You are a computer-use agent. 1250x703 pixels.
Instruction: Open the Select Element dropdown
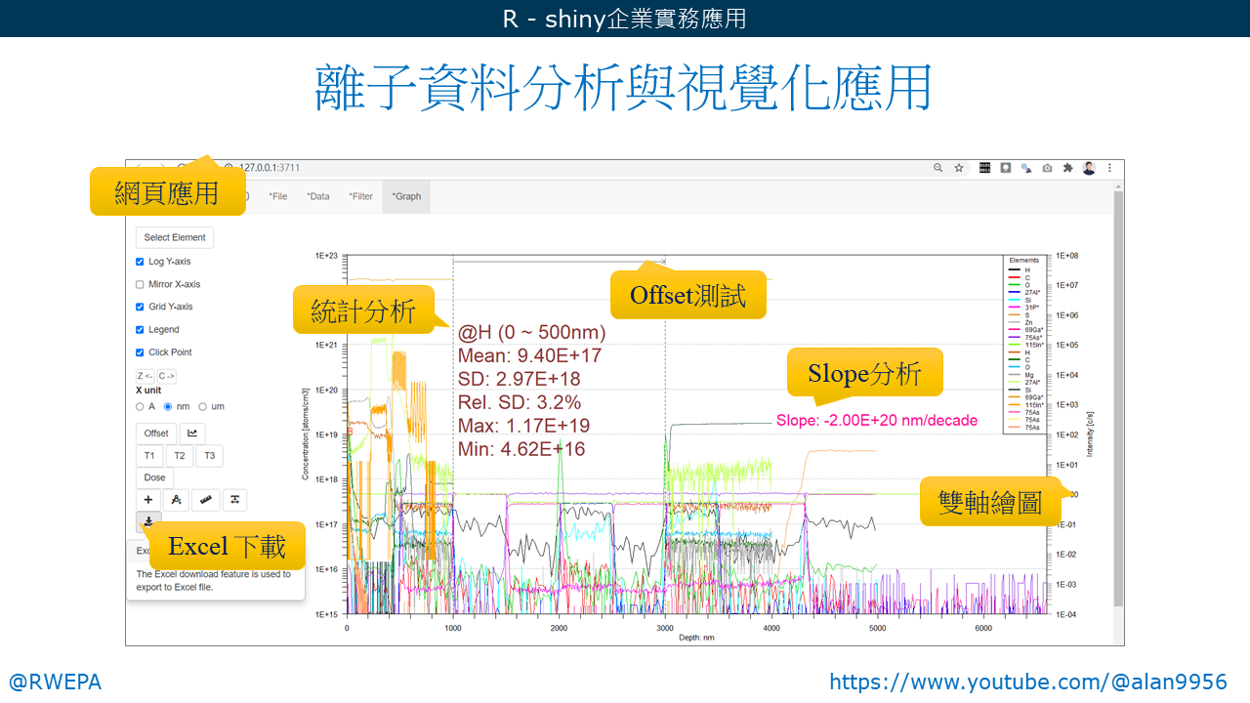(x=175, y=237)
